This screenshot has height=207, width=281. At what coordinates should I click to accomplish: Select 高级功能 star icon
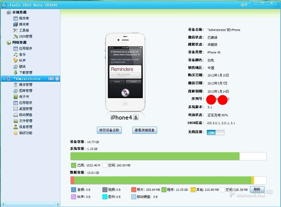16,133
